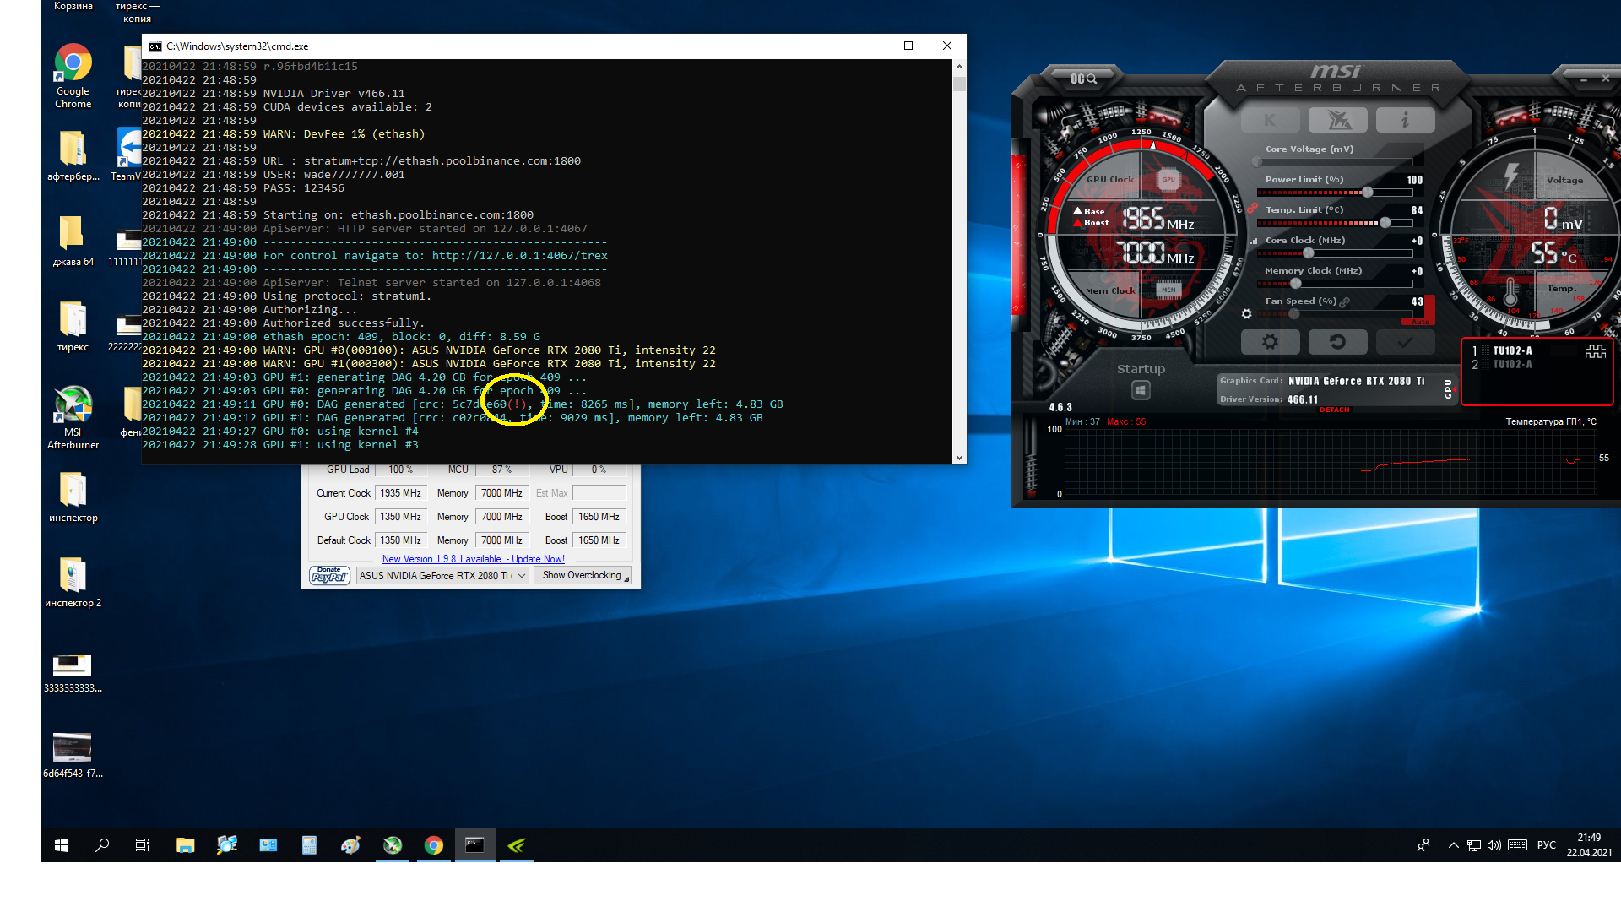The width and height of the screenshot is (1621, 912).
Task: Adjust the Memory Clock slider
Action: (1295, 284)
